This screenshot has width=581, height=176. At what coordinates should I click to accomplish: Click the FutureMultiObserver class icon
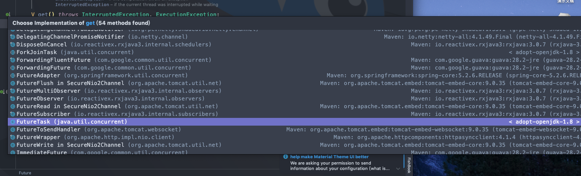pyautogui.click(x=13, y=91)
